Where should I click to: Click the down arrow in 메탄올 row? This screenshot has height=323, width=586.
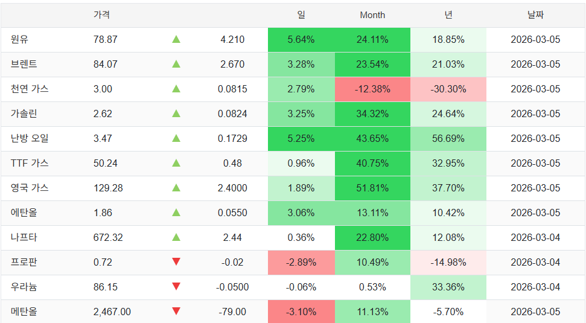(x=176, y=312)
